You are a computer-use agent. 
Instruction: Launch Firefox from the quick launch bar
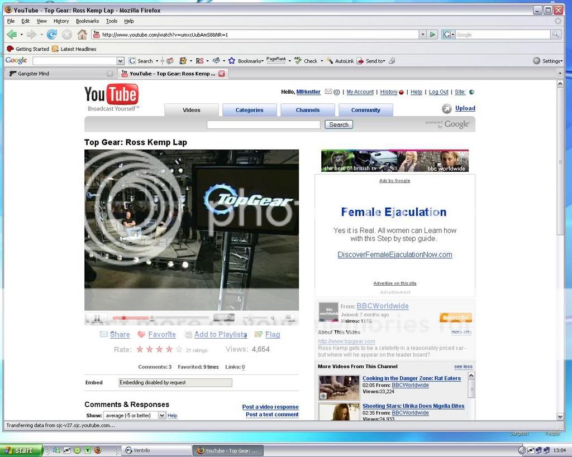(x=98, y=450)
